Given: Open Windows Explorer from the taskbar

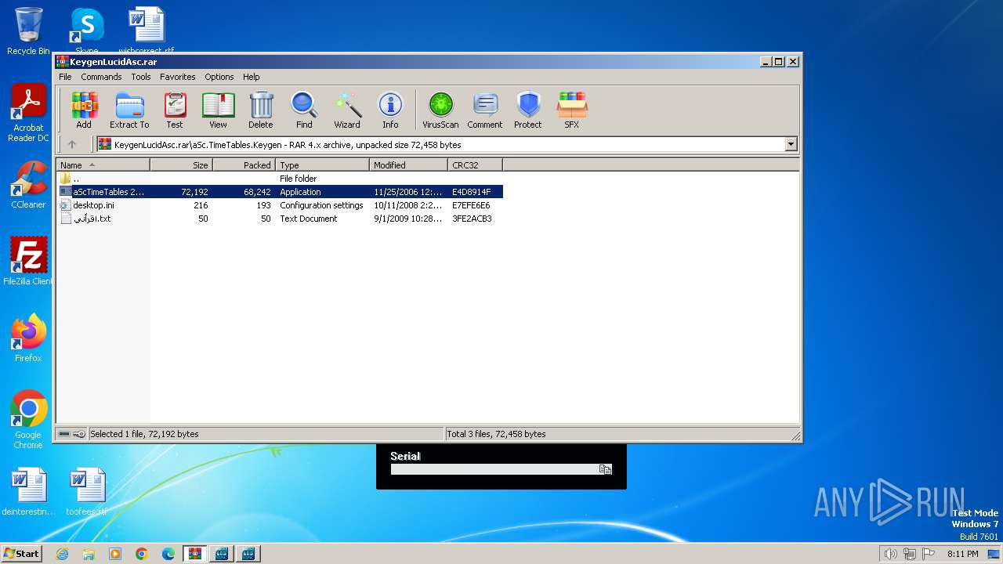Looking at the screenshot, I should pos(89,554).
